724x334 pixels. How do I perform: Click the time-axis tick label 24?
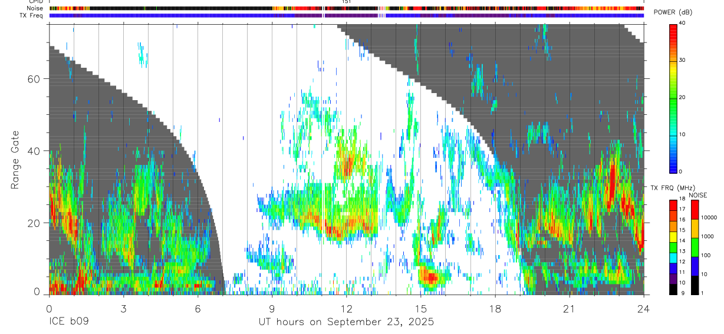643,309
